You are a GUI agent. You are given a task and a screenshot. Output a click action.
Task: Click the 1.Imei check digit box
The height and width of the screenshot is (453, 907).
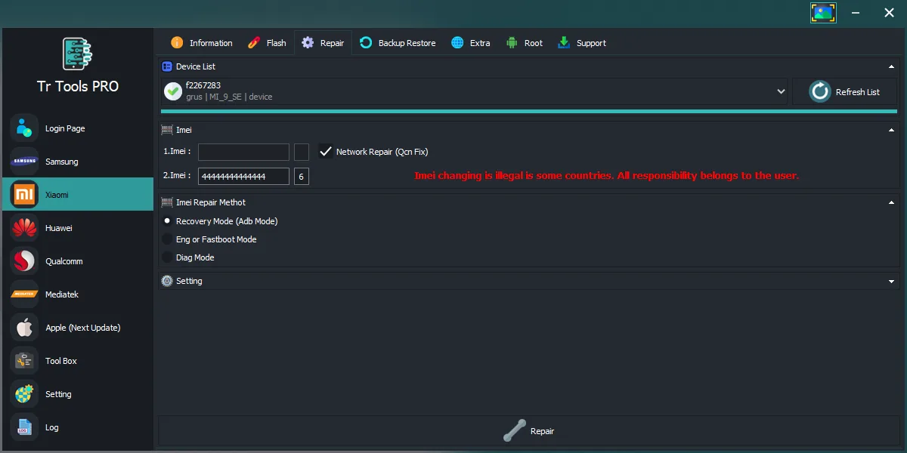click(302, 152)
